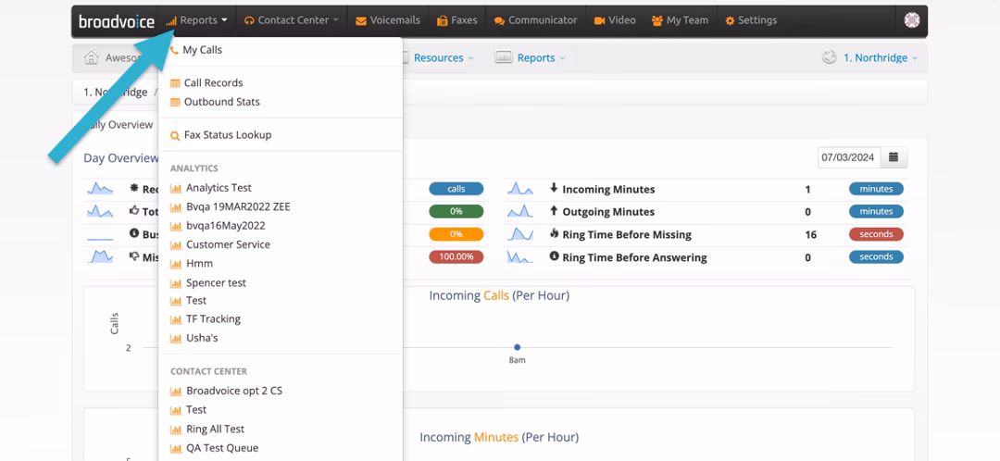Open the Communicator chat

click(535, 20)
